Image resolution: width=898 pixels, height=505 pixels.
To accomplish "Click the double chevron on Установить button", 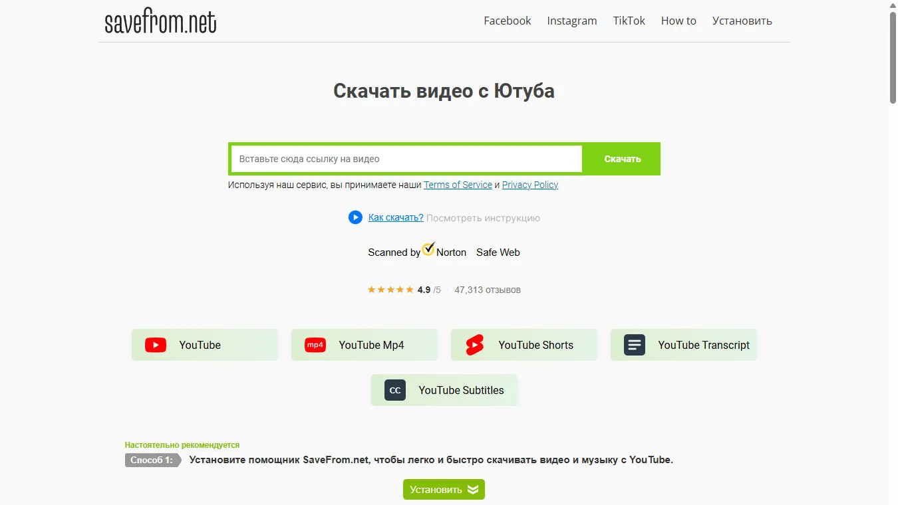I will tap(473, 490).
